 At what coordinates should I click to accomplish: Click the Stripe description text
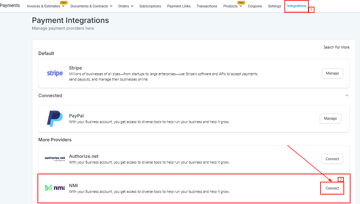point(164,77)
